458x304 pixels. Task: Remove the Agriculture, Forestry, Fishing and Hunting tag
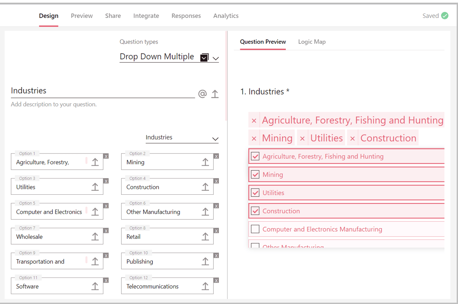click(254, 121)
